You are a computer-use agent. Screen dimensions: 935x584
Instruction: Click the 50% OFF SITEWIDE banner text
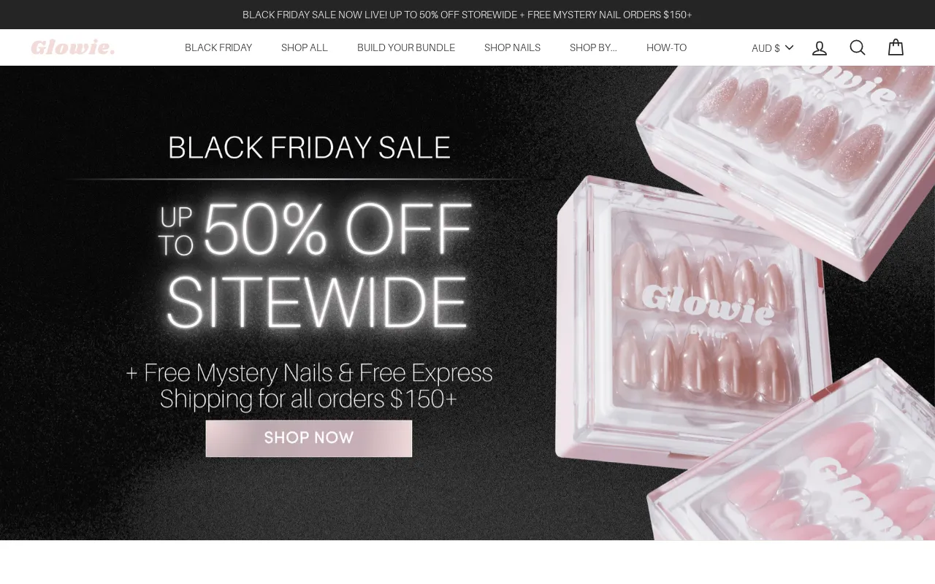(316, 266)
